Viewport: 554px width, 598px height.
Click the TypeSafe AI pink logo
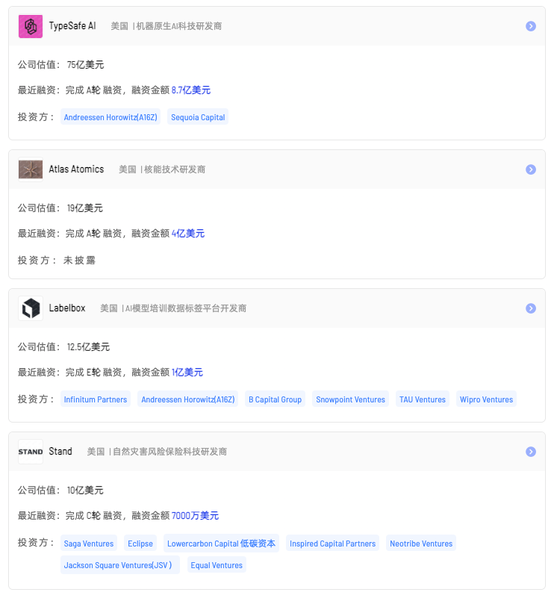(x=31, y=26)
